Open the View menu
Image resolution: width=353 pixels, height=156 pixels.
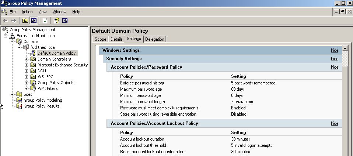click(42, 12)
